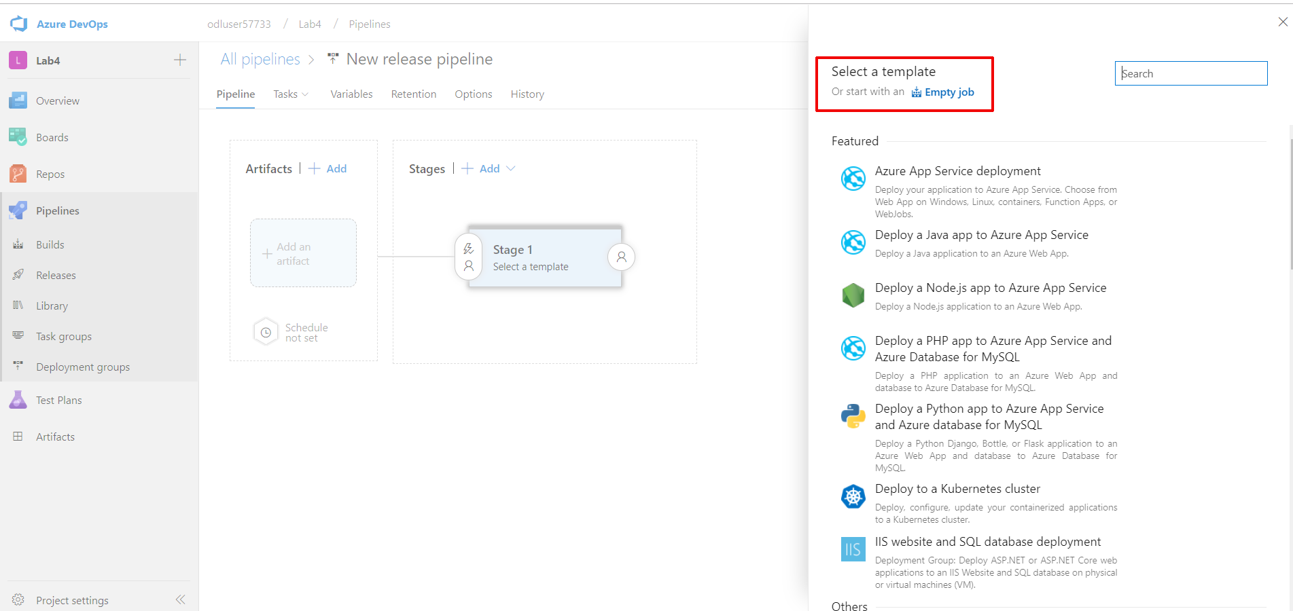This screenshot has width=1293, height=611.
Task: Click the Task groups icon
Action: (18, 336)
